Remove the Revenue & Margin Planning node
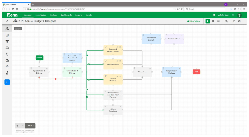Image resolution: width=249 pixels, height=137 pixels. [x=120, y=47]
